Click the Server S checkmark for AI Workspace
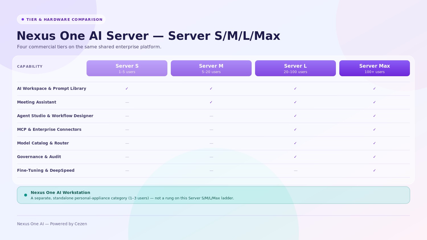This screenshot has height=240, width=427. click(x=127, y=88)
